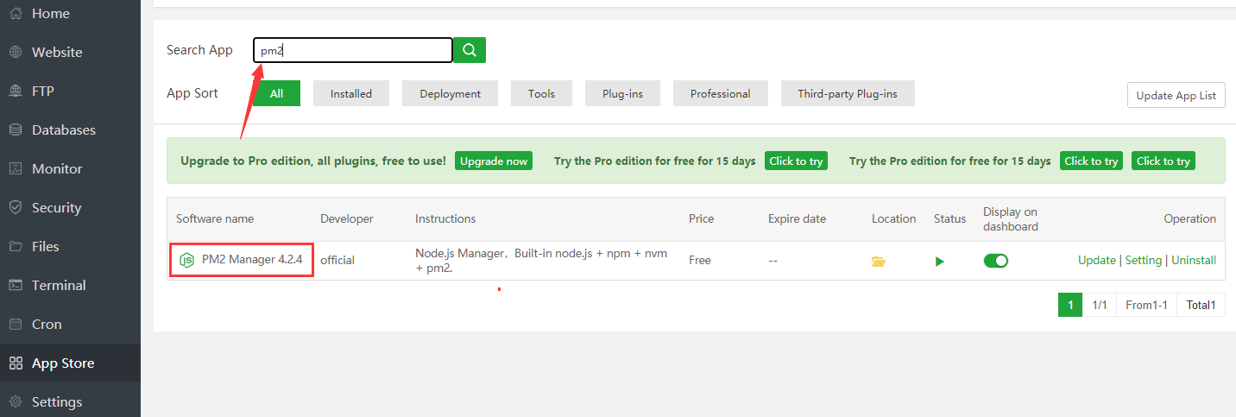Select the Deployment app sort tab
1236x417 pixels.
point(450,94)
